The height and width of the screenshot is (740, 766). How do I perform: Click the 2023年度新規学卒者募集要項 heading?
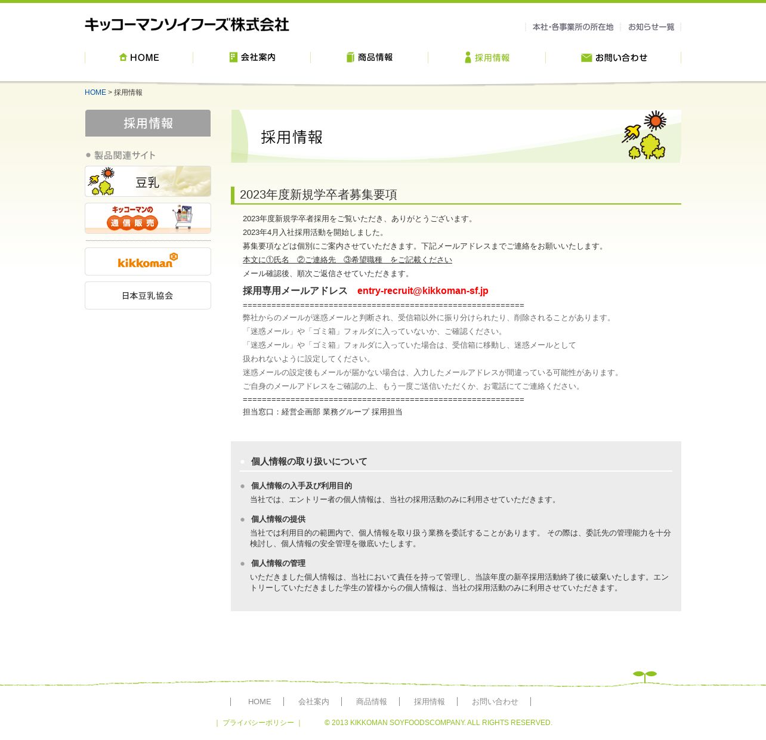(x=319, y=194)
